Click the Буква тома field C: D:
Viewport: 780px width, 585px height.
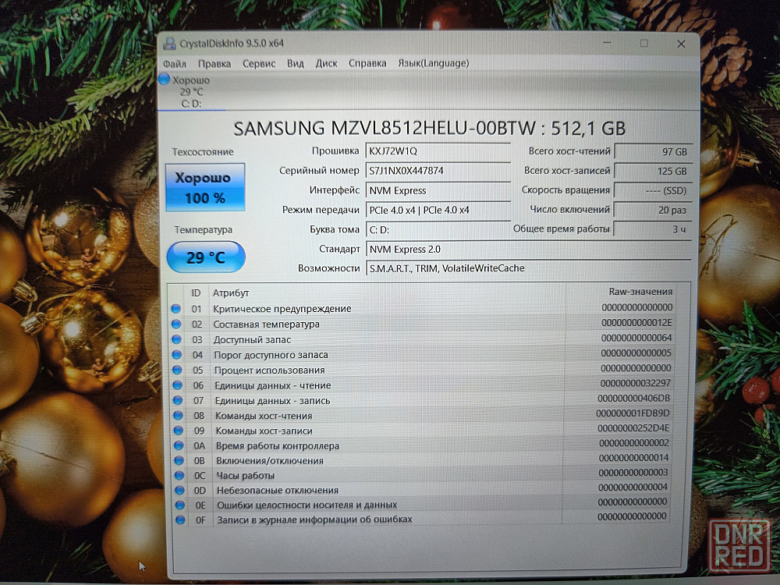[x=438, y=230]
